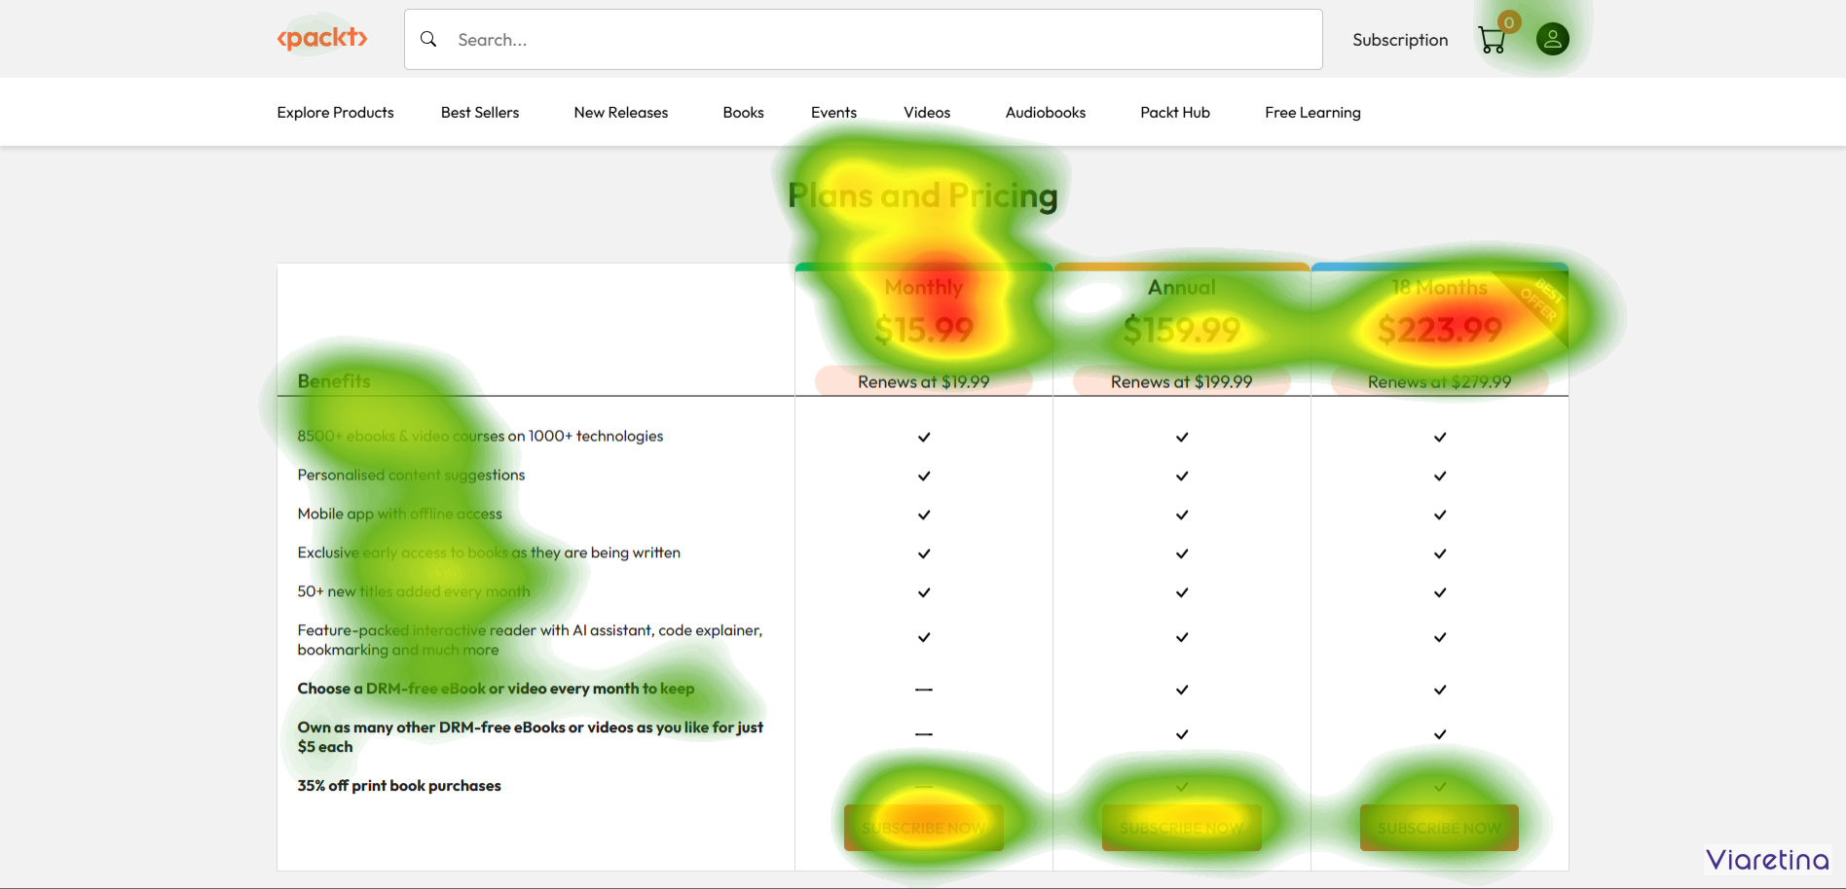The height and width of the screenshot is (889, 1846).
Task: Subscribe to the 18 Months plan button
Action: (1440, 828)
